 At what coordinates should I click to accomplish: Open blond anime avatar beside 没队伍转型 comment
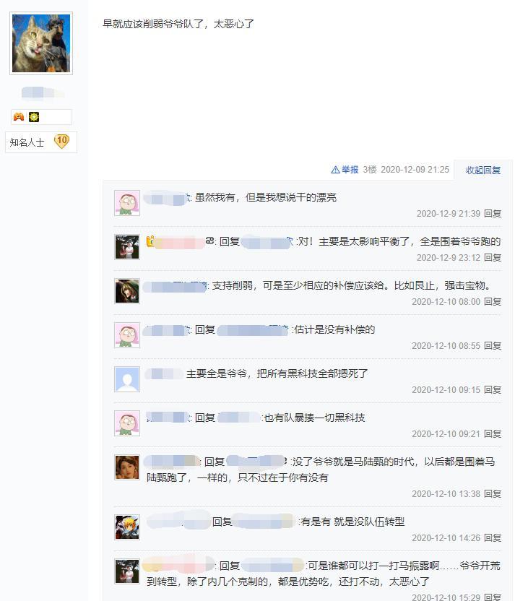[127, 527]
